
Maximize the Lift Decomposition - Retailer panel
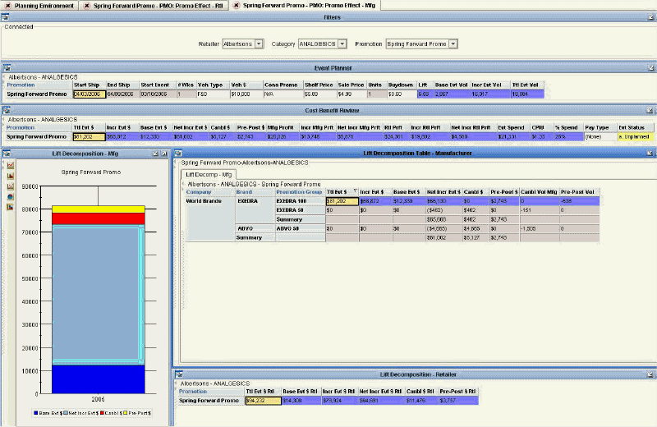coord(650,374)
